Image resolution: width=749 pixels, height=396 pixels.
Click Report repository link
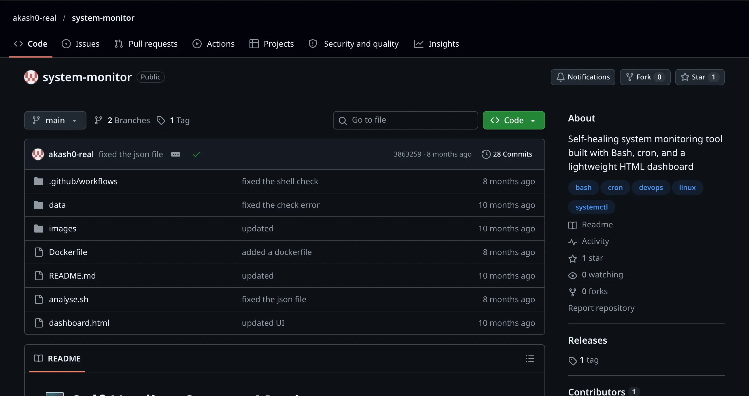click(x=601, y=308)
